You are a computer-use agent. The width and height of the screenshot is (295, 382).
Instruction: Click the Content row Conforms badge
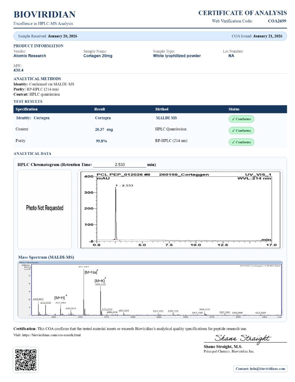coord(241,131)
